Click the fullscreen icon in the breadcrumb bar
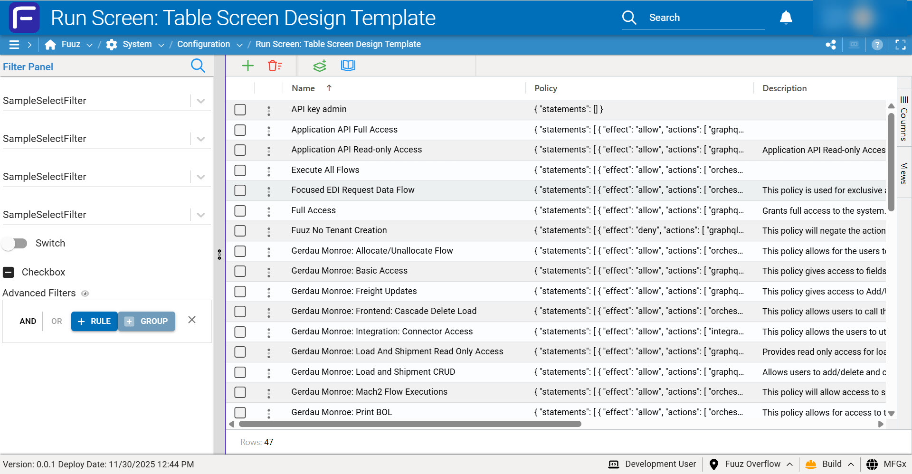The width and height of the screenshot is (912, 474). coord(900,45)
